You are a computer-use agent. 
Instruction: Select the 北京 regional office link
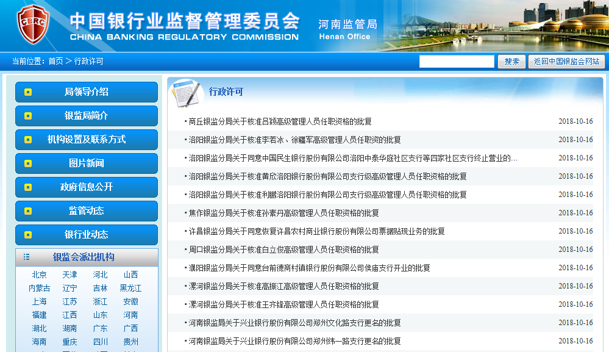point(39,275)
